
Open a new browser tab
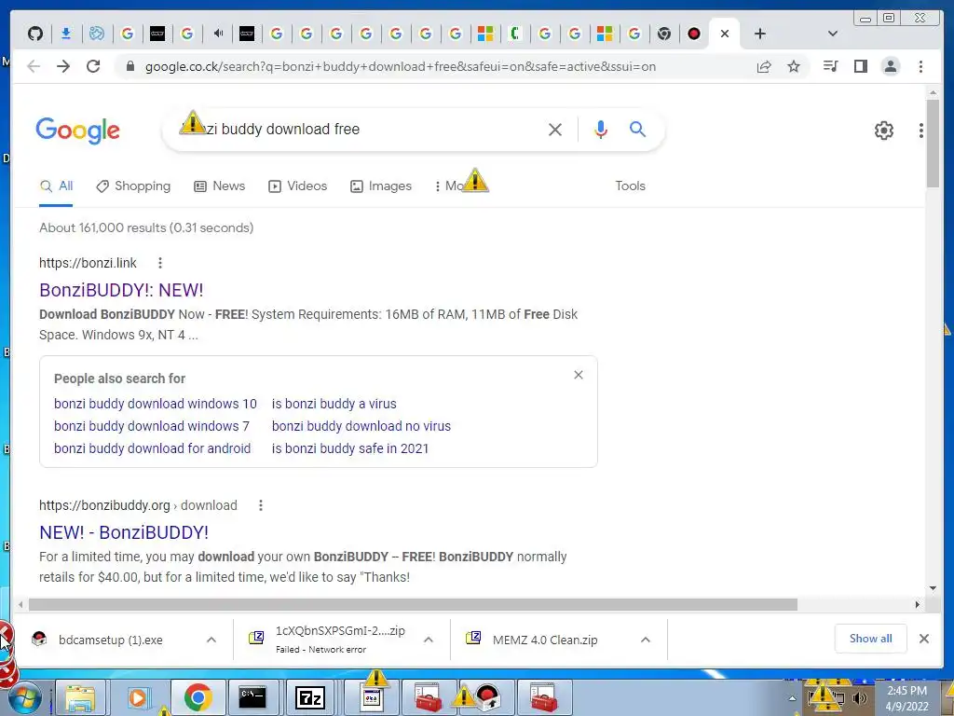(759, 34)
